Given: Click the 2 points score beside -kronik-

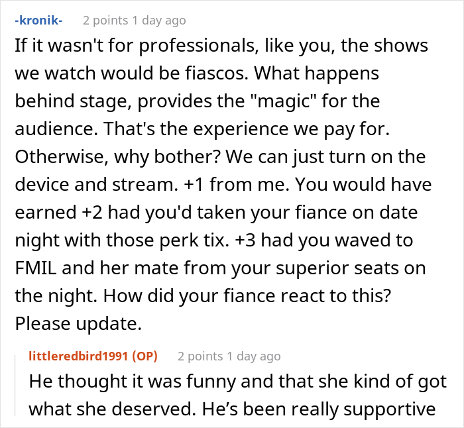Looking at the screenshot, I should tap(104, 20).
